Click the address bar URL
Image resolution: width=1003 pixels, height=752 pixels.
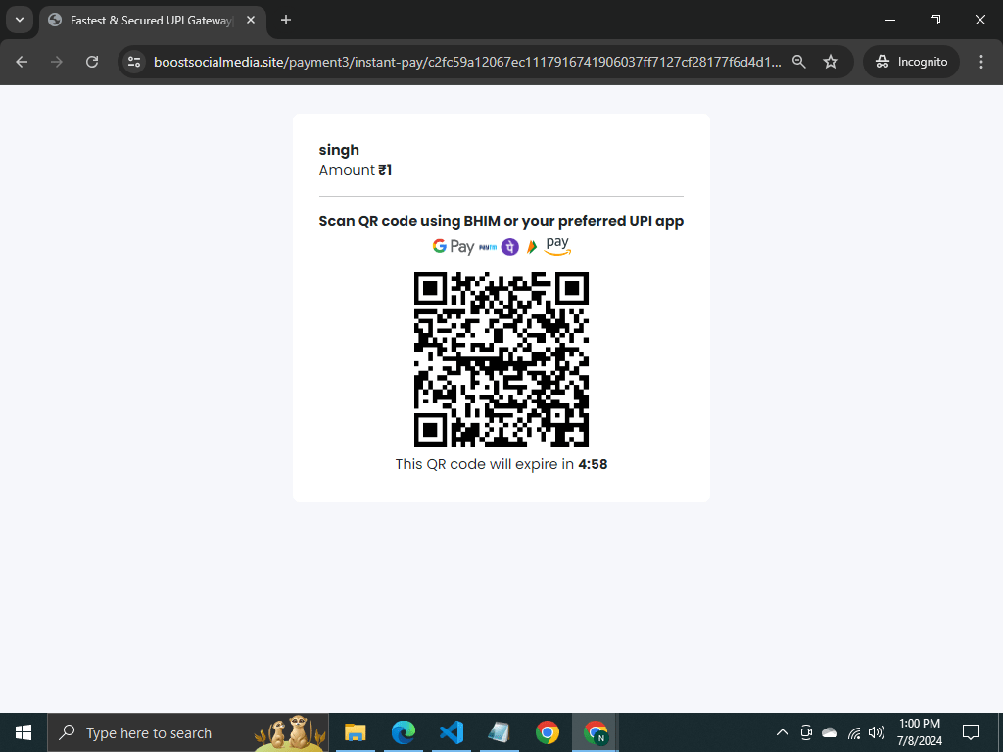[x=467, y=62]
